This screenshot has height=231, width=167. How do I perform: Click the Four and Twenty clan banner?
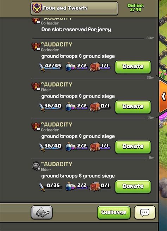click(74, 8)
